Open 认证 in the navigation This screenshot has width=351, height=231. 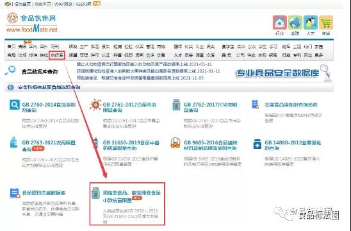pos(106,55)
